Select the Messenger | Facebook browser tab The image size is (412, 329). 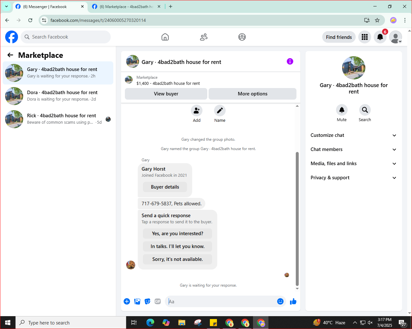[50, 7]
